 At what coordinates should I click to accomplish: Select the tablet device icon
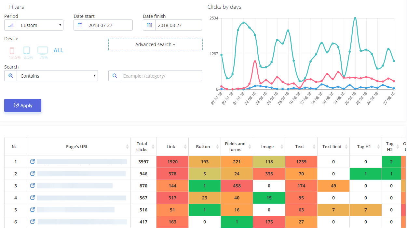pyautogui.click(x=27, y=50)
